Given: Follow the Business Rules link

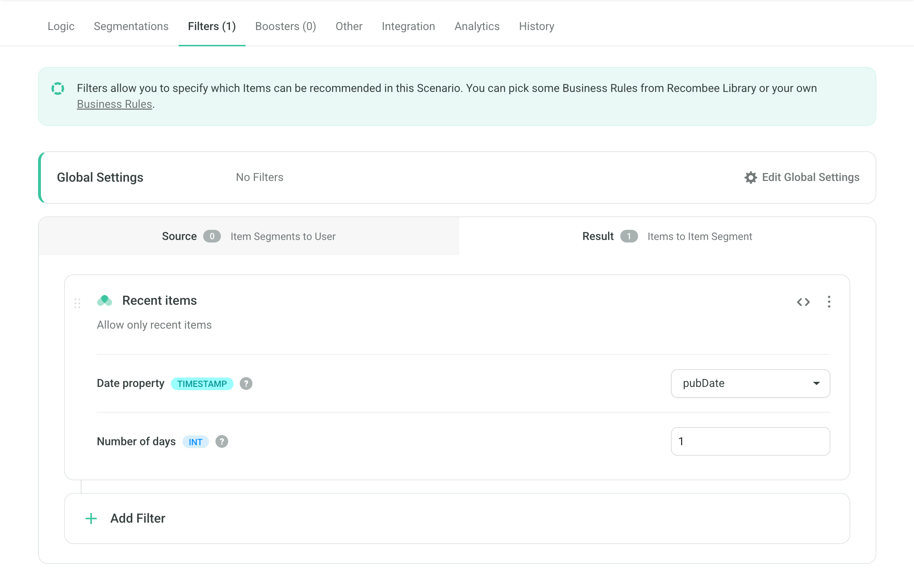Looking at the screenshot, I should pos(114,104).
